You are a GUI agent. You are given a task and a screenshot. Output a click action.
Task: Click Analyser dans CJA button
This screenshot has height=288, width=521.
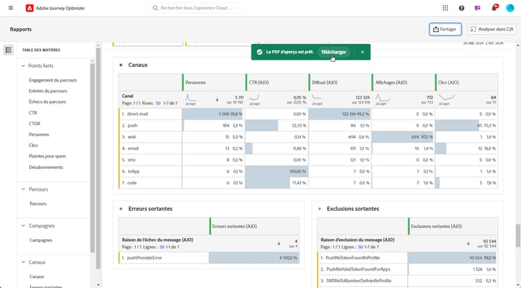coord(491,29)
